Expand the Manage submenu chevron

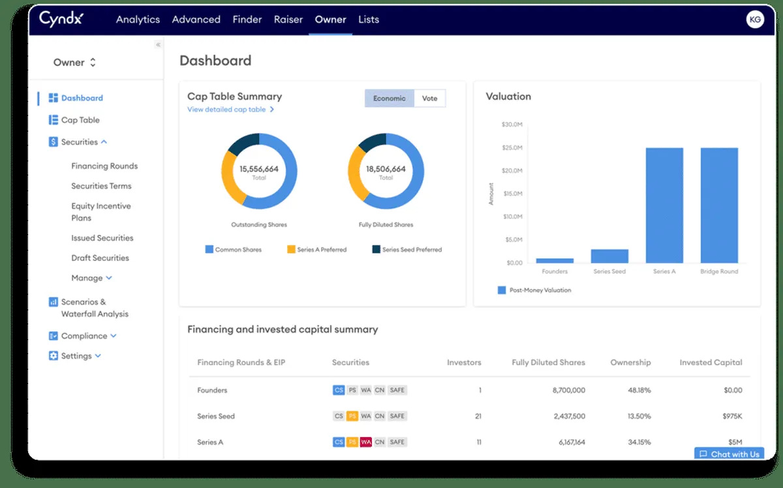[109, 278]
